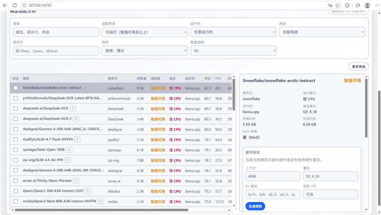The height and width of the screenshot is (215, 381).
Task: Open the 适配筛选 dropdown
Action: (145, 32)
